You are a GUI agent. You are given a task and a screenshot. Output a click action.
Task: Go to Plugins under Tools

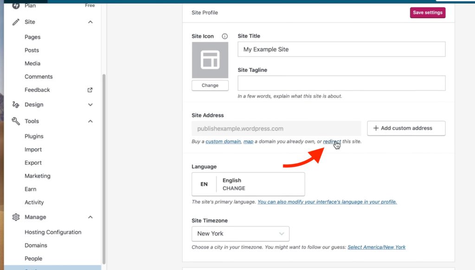(34, 136)
